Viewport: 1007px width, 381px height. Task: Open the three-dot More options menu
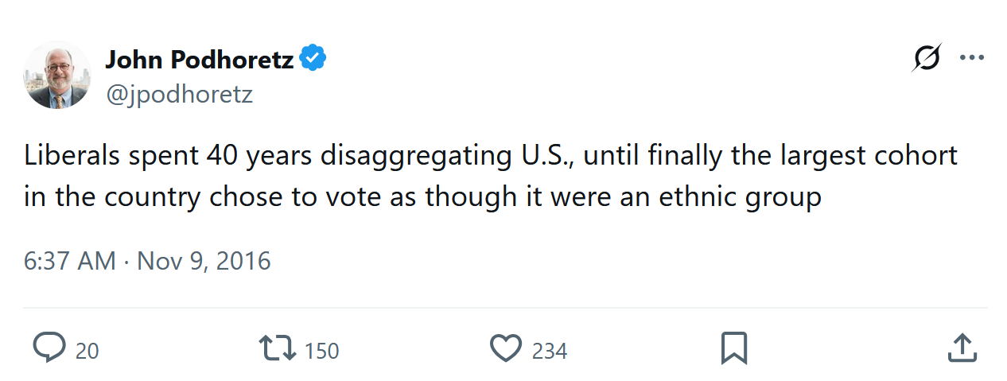click(x=972, y=59)
